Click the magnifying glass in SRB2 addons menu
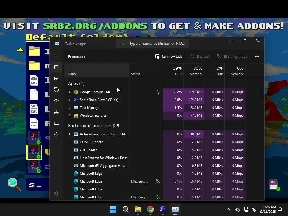 pos(14,184)
